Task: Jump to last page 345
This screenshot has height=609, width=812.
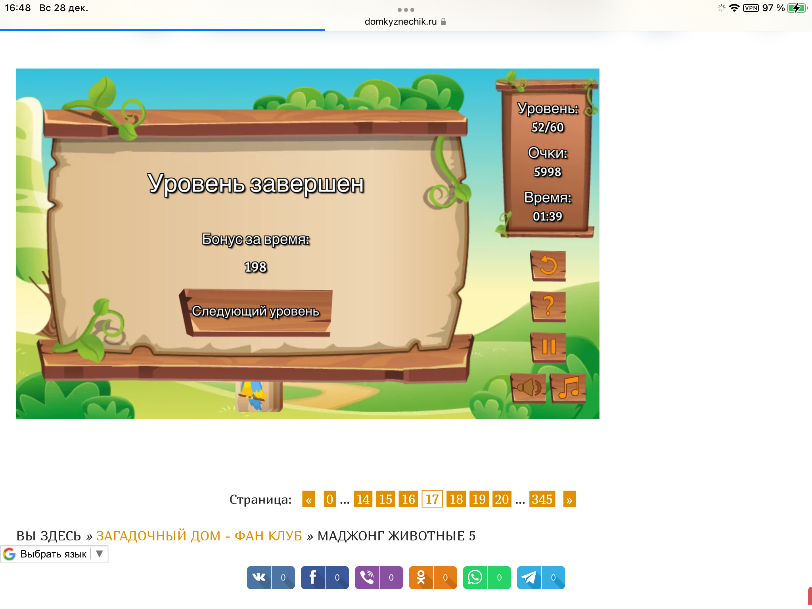Action: pos(542,500)
